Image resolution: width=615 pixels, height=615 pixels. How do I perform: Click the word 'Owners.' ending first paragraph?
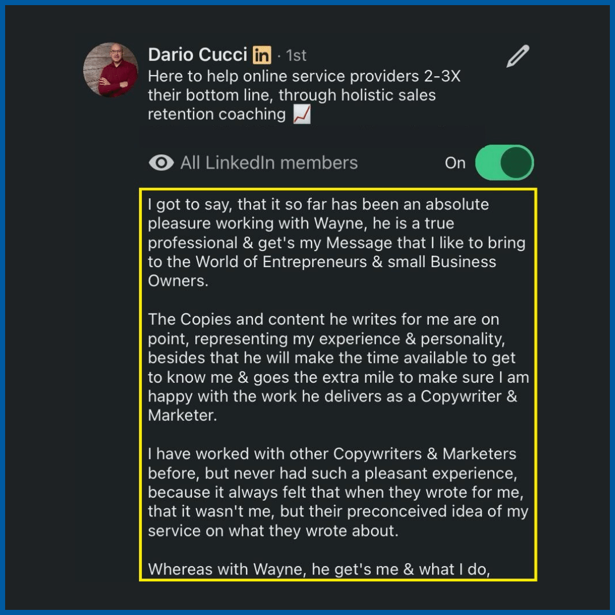pyautogui.click(x=178, y=281)
